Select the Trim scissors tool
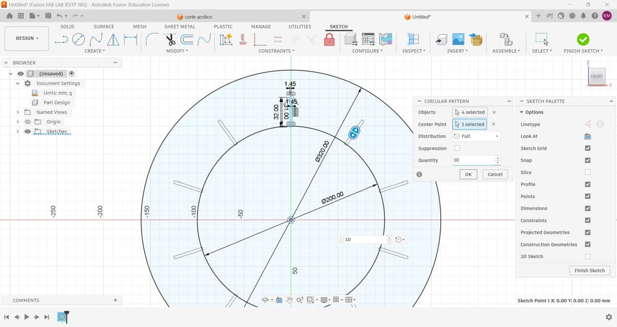 170,39
